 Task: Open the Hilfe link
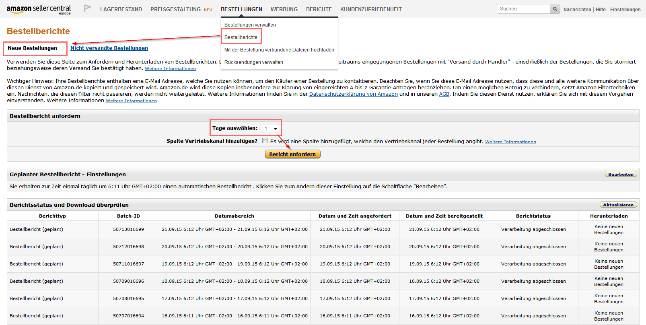coord(601,10)
